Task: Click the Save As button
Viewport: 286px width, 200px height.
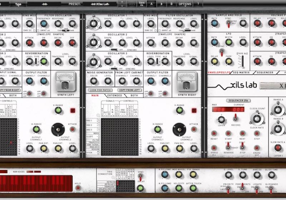Action: [142, 4]
